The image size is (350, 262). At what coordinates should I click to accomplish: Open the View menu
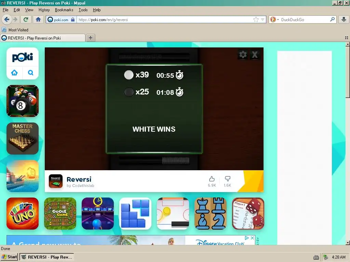(x=29, y=10)
